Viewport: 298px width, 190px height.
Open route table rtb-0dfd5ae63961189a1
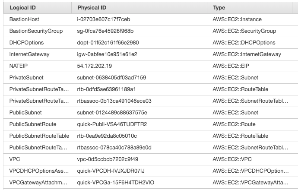click(106, 89)
